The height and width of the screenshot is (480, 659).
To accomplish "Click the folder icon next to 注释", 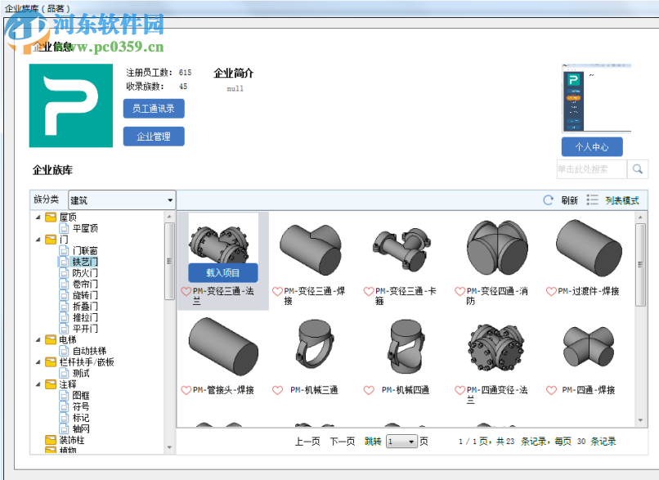I will click(52, 384).
